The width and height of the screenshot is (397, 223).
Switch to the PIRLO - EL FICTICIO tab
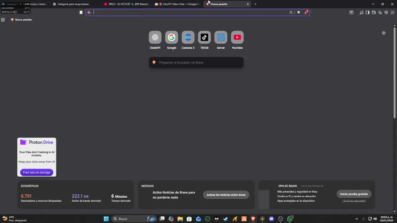[x=126, y=4]
